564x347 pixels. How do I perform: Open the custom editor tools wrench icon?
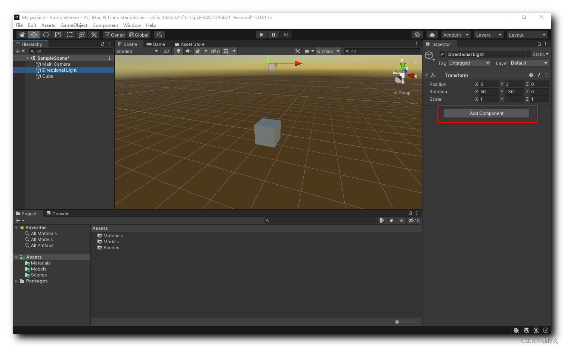94,34
